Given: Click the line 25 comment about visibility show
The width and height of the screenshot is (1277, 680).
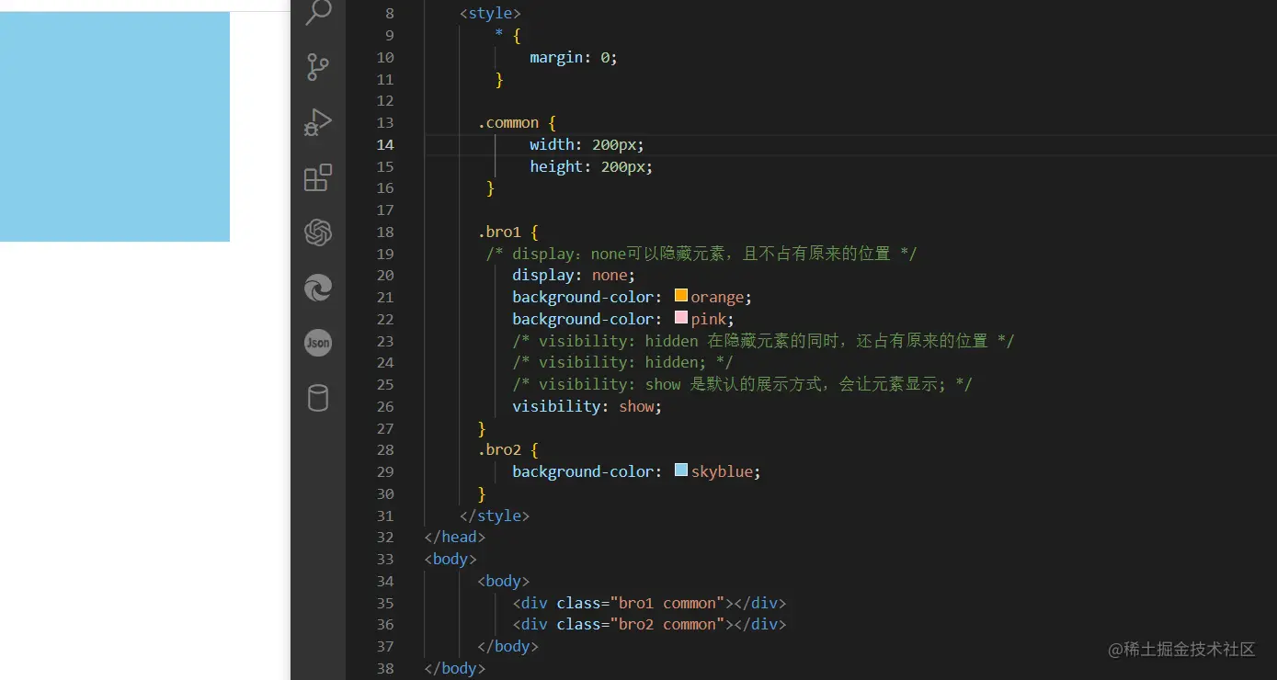Looking at the screenshot, I should click(x=742, y=385).
